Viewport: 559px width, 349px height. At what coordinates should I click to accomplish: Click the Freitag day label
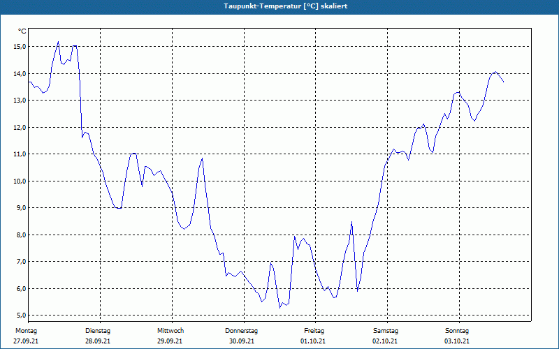(x=314, y=331)
